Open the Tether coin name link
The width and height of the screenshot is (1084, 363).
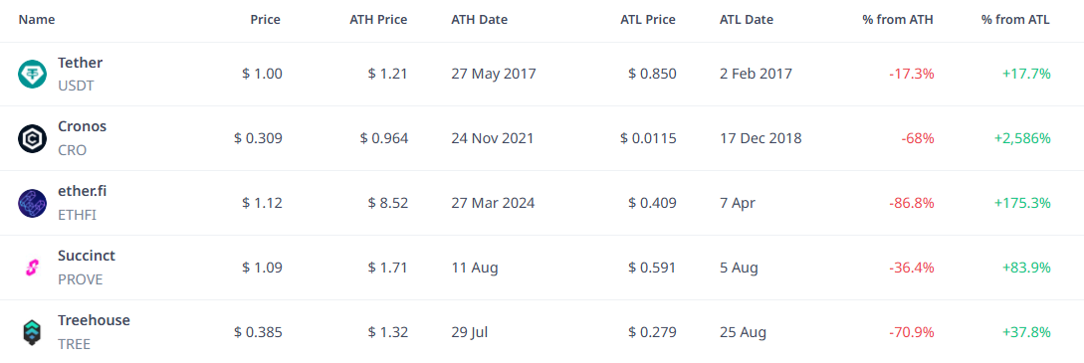coord(81,63)
